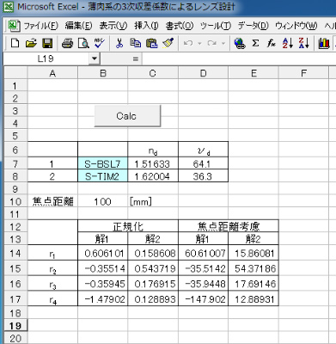This screenshot has width=336, height=344.
Task: Open the ファイル(F) menu
Action: (40, 26)
